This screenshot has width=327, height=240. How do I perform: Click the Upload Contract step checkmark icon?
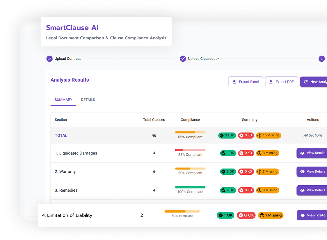[x=49, y=59]
